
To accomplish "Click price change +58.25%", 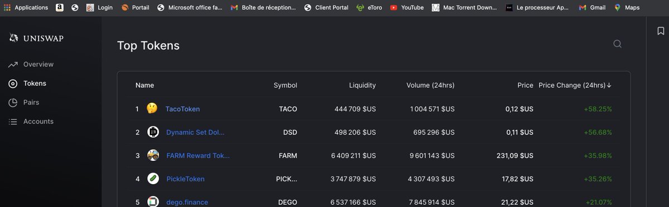I will pyautogui.click(x=598, y=109).
